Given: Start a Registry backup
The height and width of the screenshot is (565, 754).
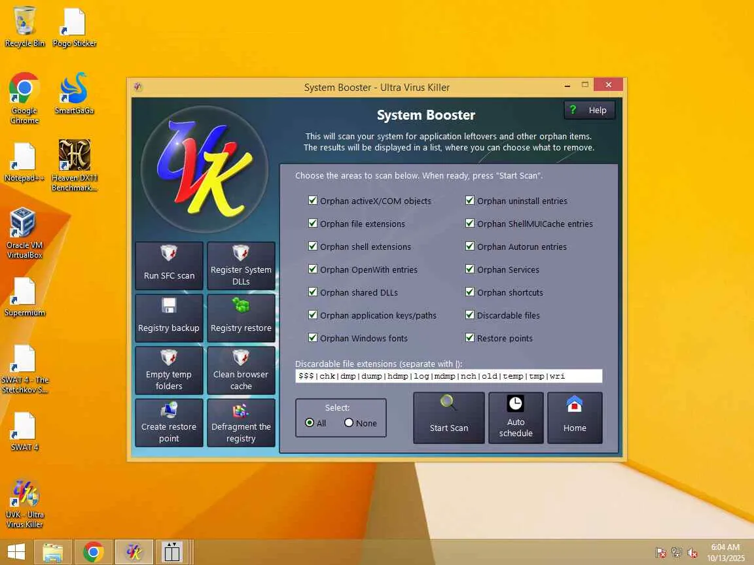Looking at the screenshot, I should click(170, 318).
